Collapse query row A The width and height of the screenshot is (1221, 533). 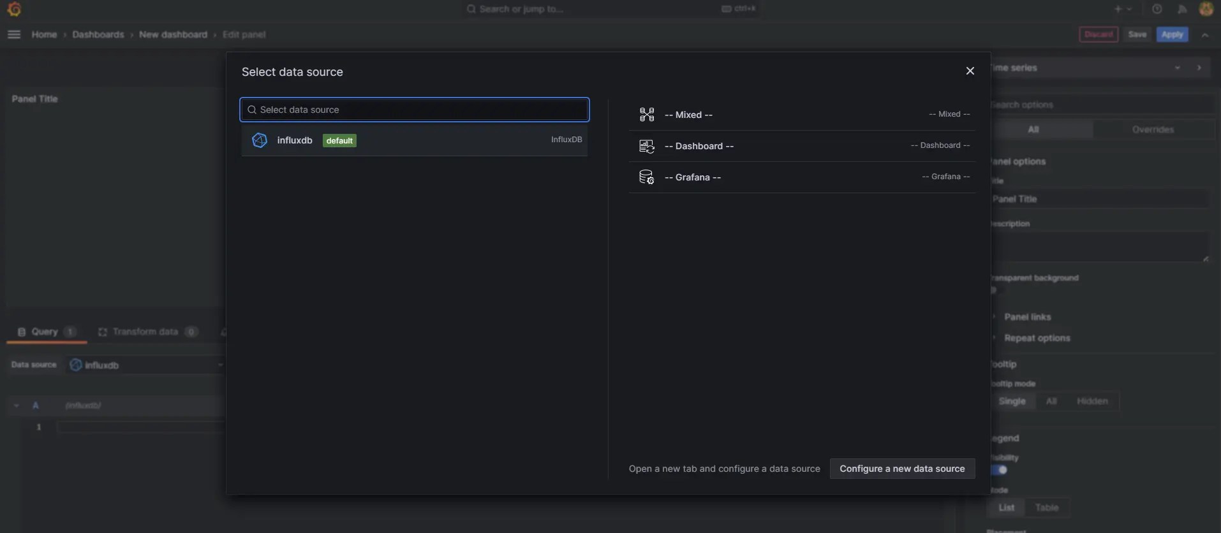tap(17, 405)
